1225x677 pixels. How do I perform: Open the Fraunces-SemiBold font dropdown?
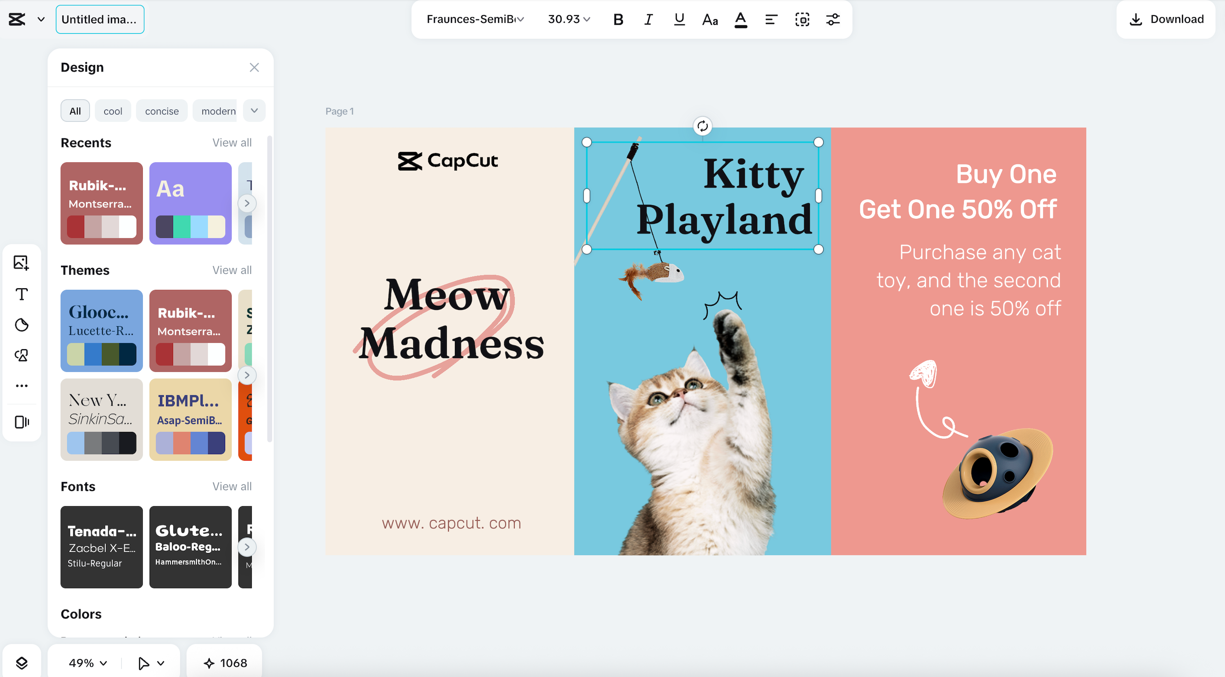[473, 20]
